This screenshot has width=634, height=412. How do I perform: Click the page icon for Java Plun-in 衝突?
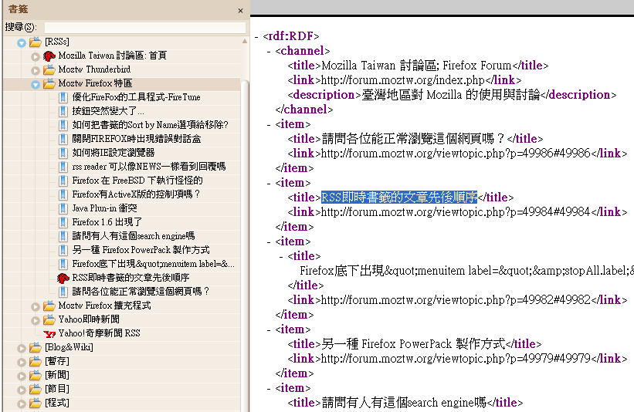63,208
